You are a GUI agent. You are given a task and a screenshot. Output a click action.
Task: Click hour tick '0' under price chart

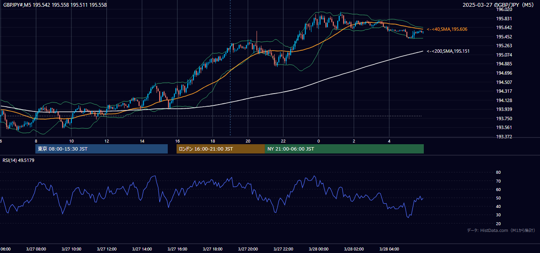319,141
